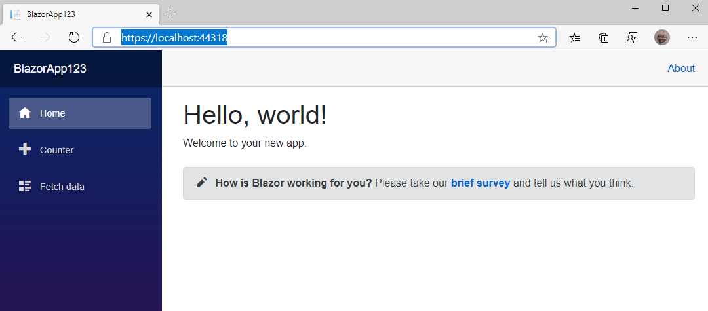
Task: Open the browser Settings and more menu
Action: point(692,38)
